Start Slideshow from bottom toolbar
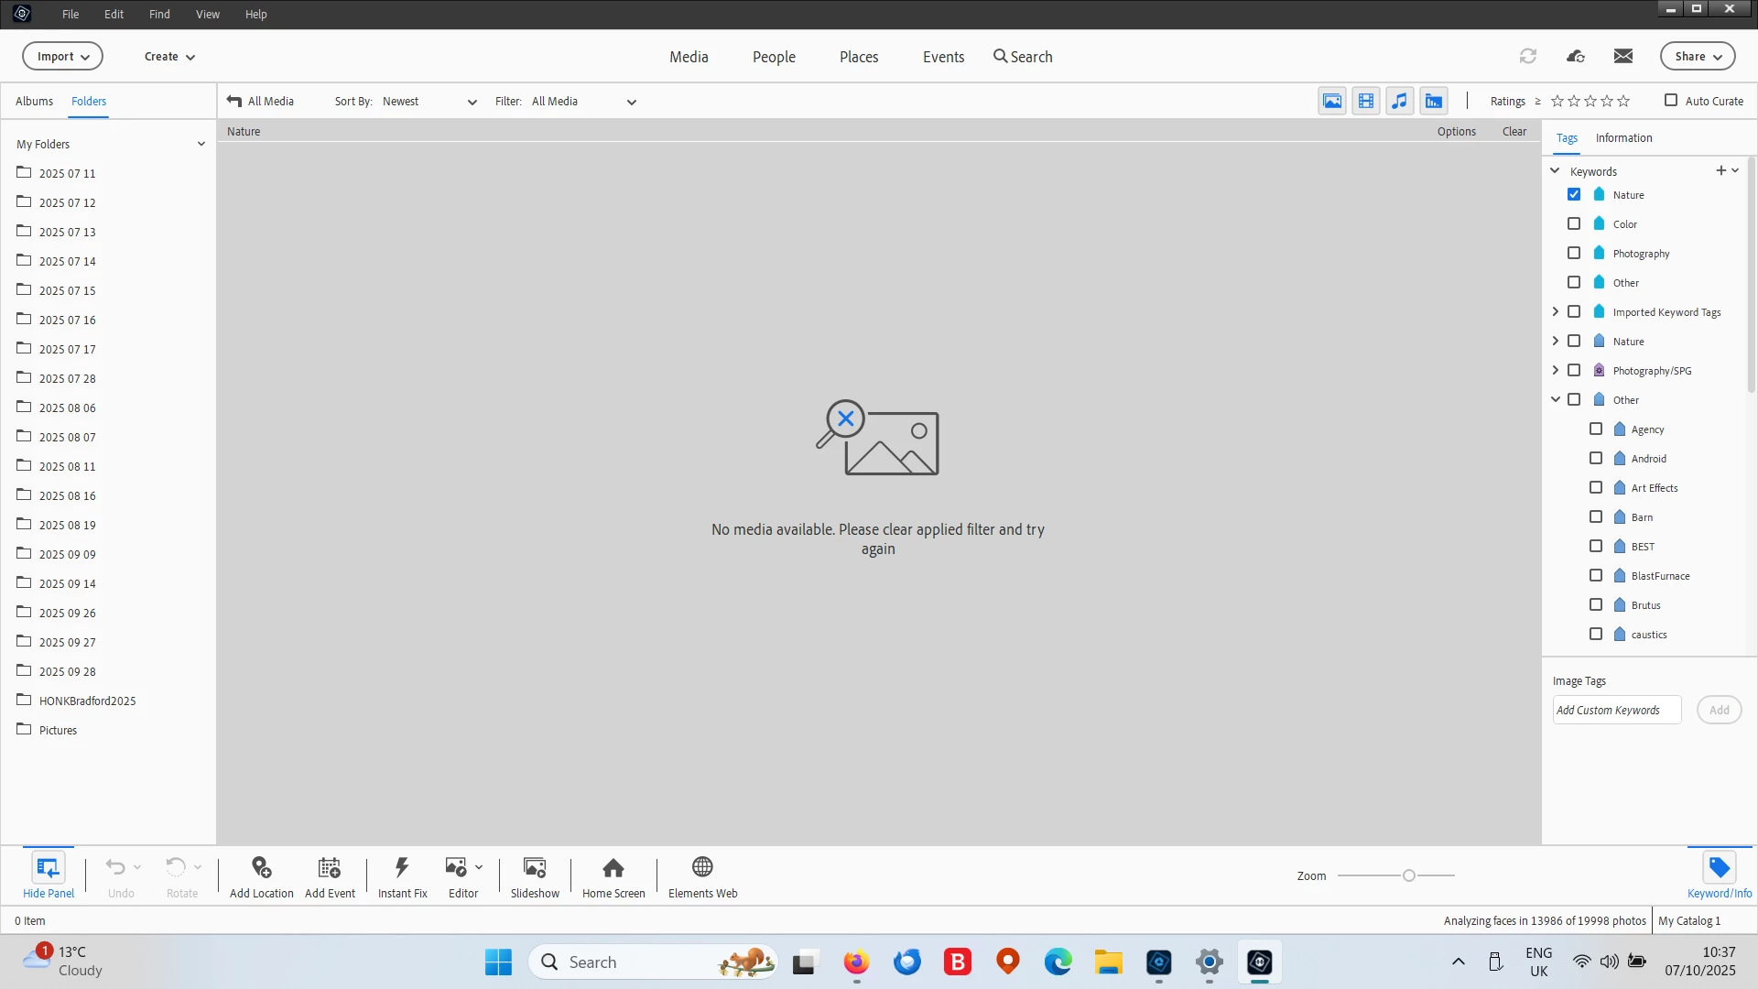Image resolution: width=1758 pixels, height=989 pixels. tap(535, 867)
